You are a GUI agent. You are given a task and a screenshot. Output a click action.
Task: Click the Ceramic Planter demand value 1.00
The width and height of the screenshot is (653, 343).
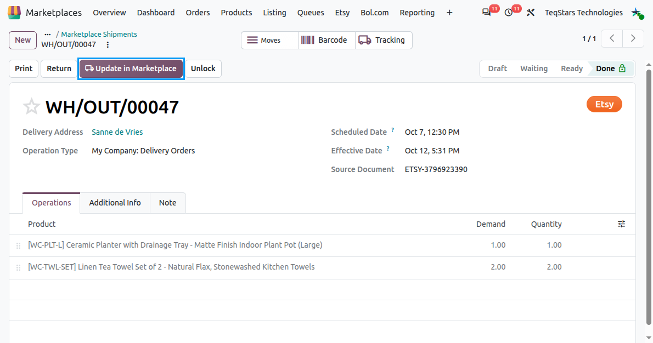(x=498, y=245)
